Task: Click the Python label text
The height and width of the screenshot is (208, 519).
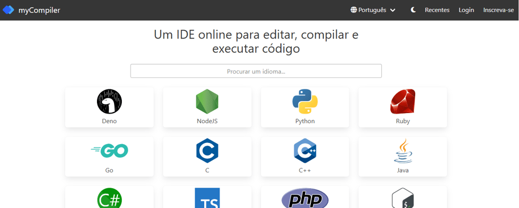Action: (305, 121)
